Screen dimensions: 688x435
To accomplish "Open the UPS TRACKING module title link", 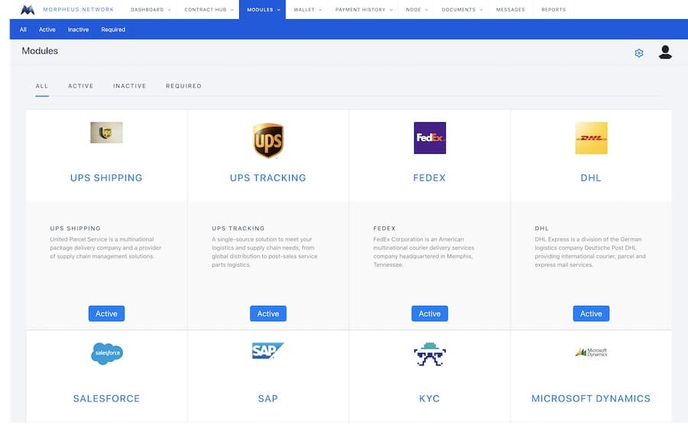I will 268,178.
